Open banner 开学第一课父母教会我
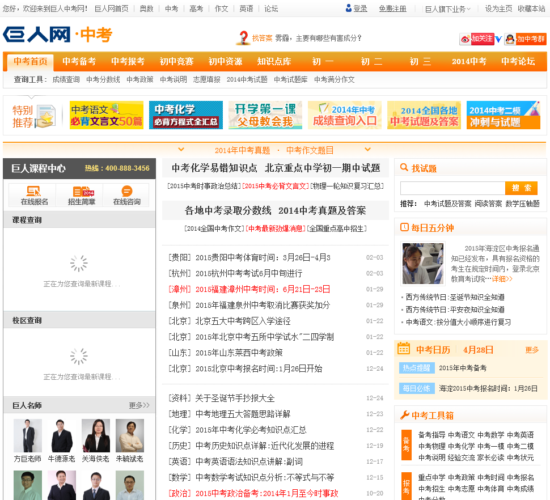This screenshot has height=500, width=550. [x=265, y=115]
